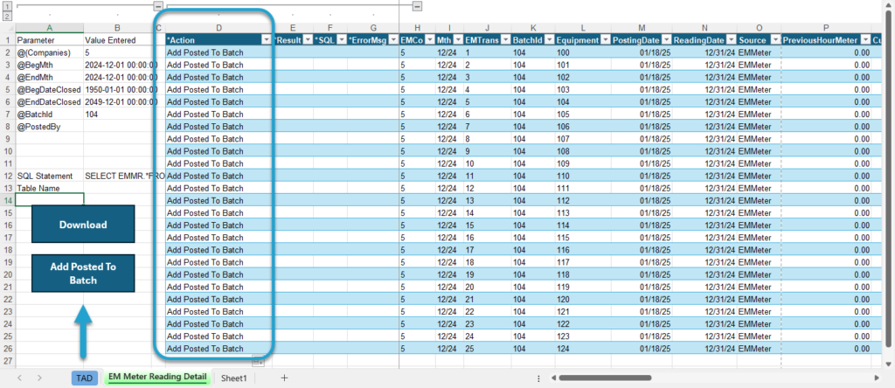Select the @PostedBy parameter cell
The width and height of the screenshot is (895, 388).
click(x=50, y=127)
